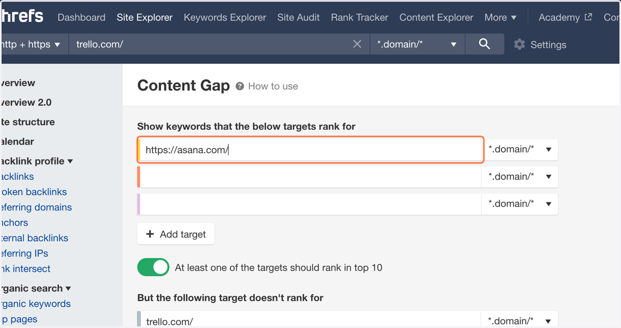Open Content Explorer
621x328 pixels.
(436, 18)
